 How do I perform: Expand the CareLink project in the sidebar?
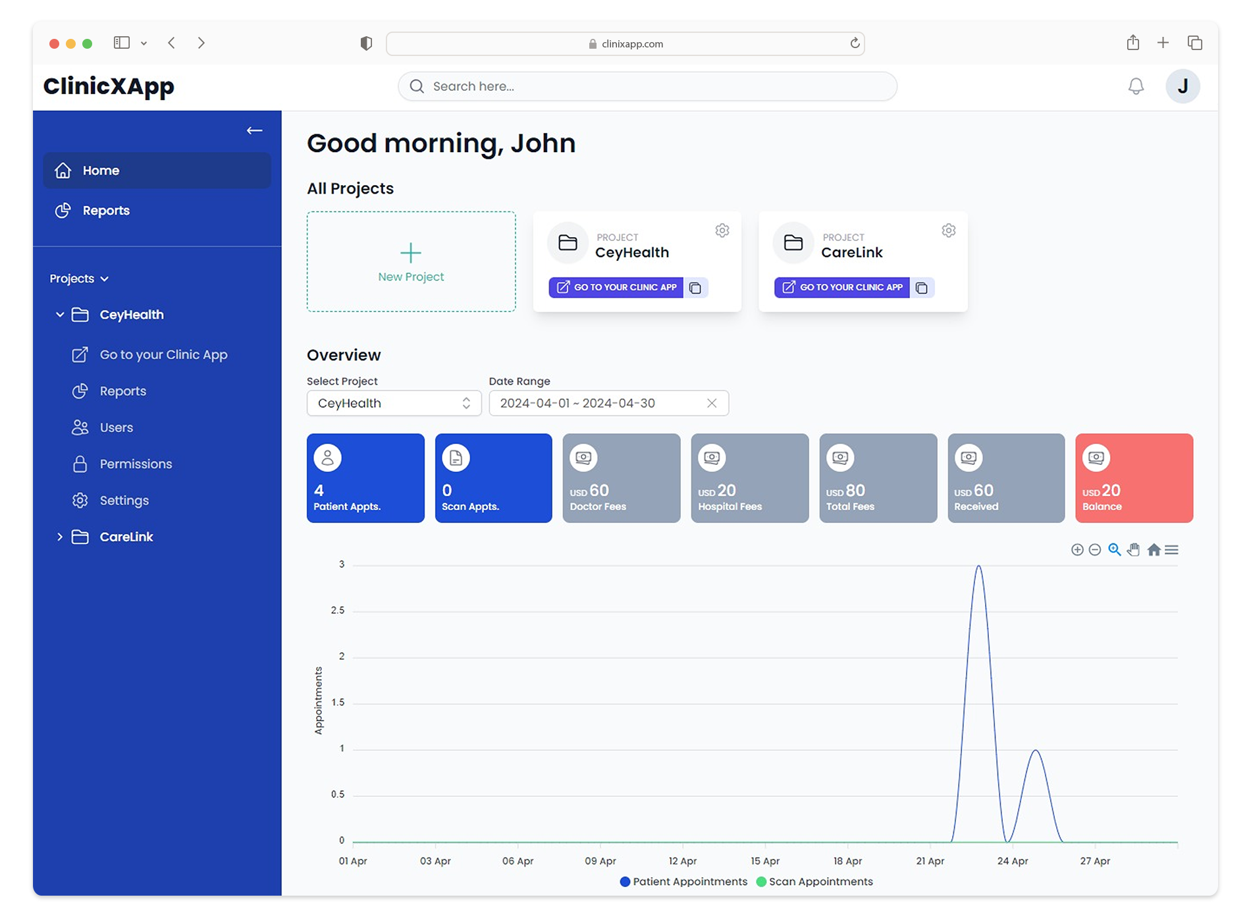coord(60,537)
